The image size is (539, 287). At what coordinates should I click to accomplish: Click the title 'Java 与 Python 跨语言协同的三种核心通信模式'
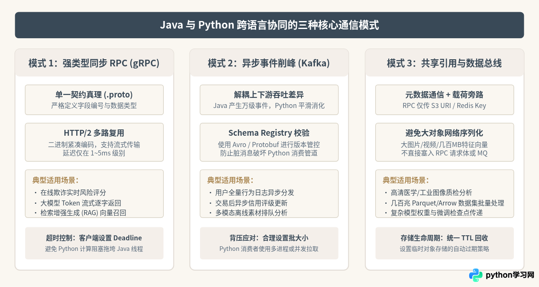pyautogui.click(x=269, y=25)
